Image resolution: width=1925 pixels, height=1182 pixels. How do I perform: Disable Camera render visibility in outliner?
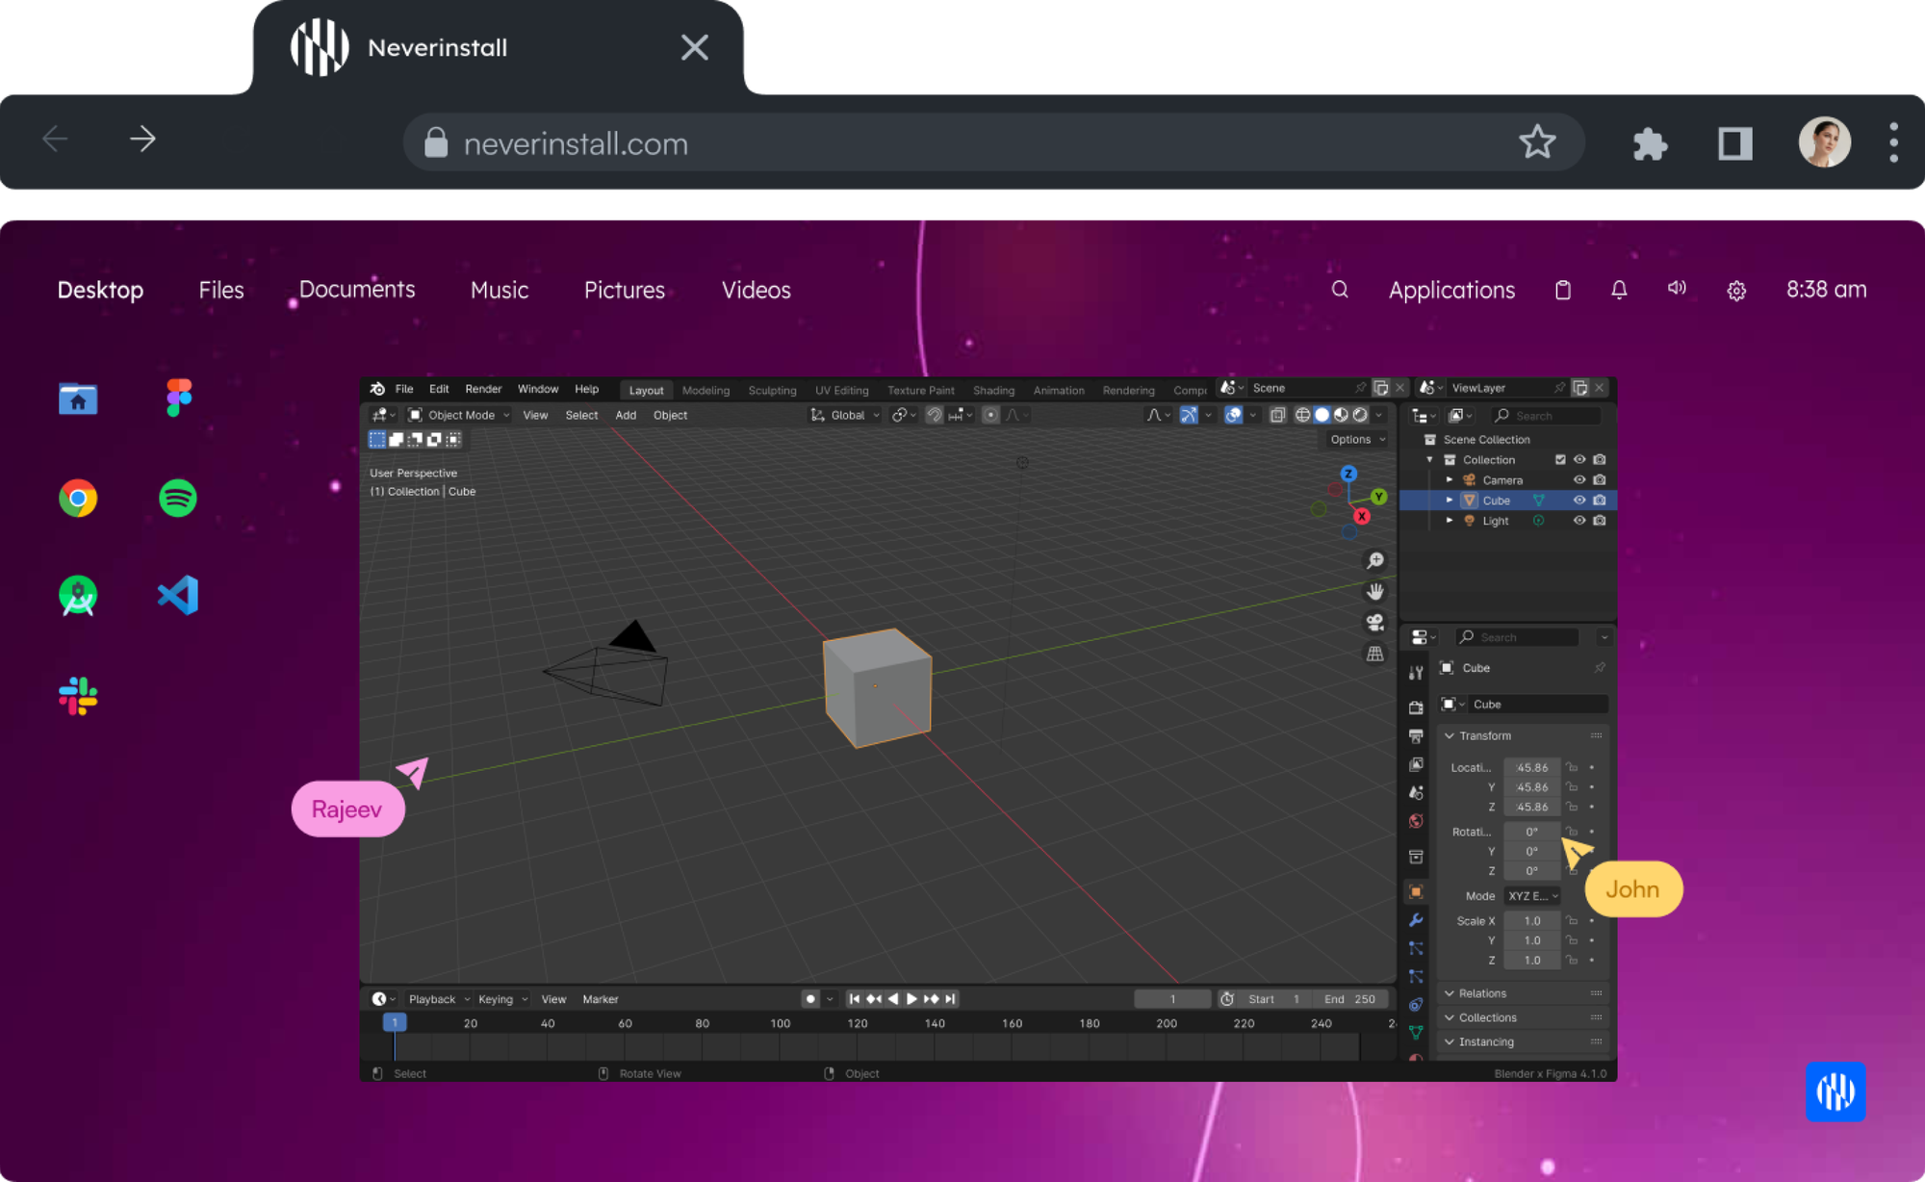[1600, 480]
